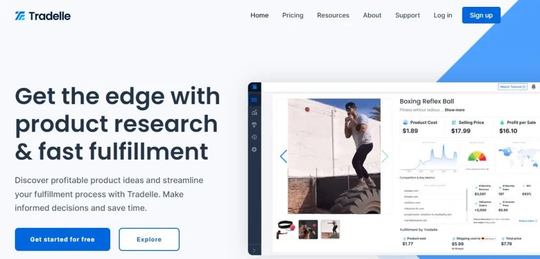Click the dollar history icon in sidebar
540x259 pixels.
point(254,137)
